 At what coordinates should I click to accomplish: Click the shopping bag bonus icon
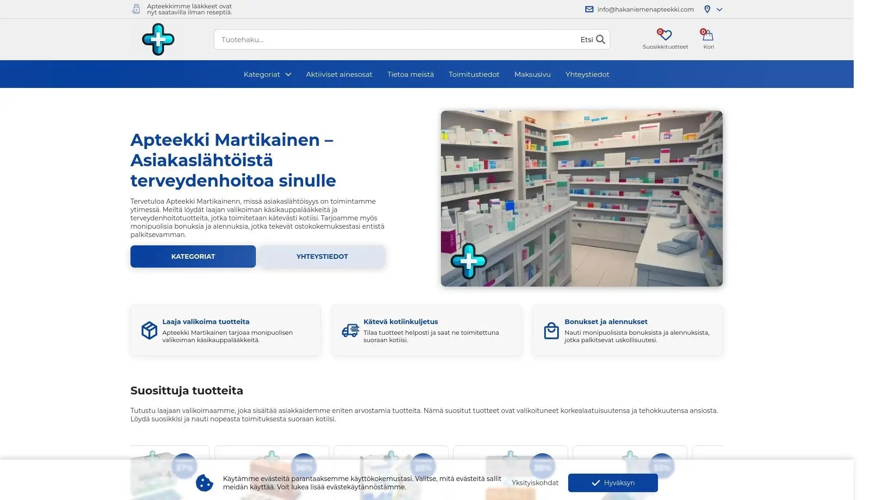pyautogui.click(x=551, y=331)
